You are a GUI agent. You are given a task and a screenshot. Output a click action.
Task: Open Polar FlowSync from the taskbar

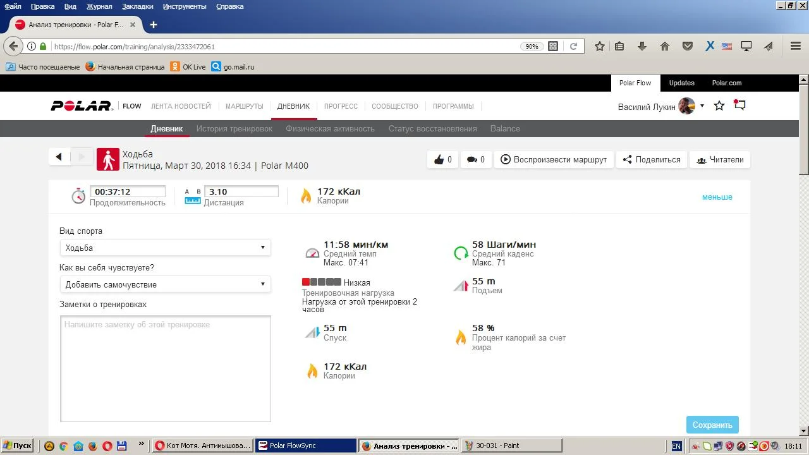coord(306,446)
